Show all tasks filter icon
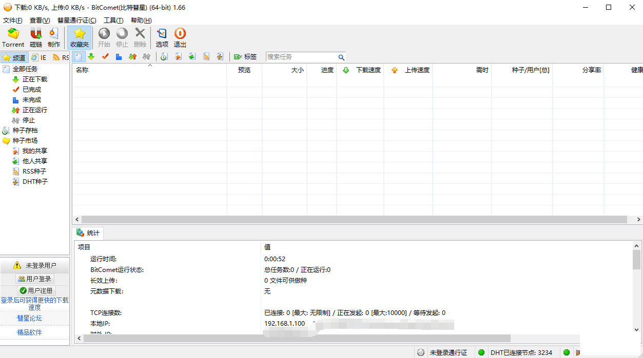 77,57
